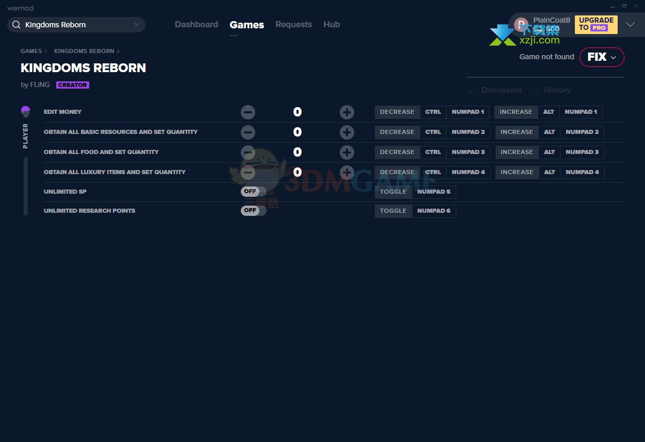The image size is (645, 442).
Task: Open the Dashboard tab
Action: [196, 25]
